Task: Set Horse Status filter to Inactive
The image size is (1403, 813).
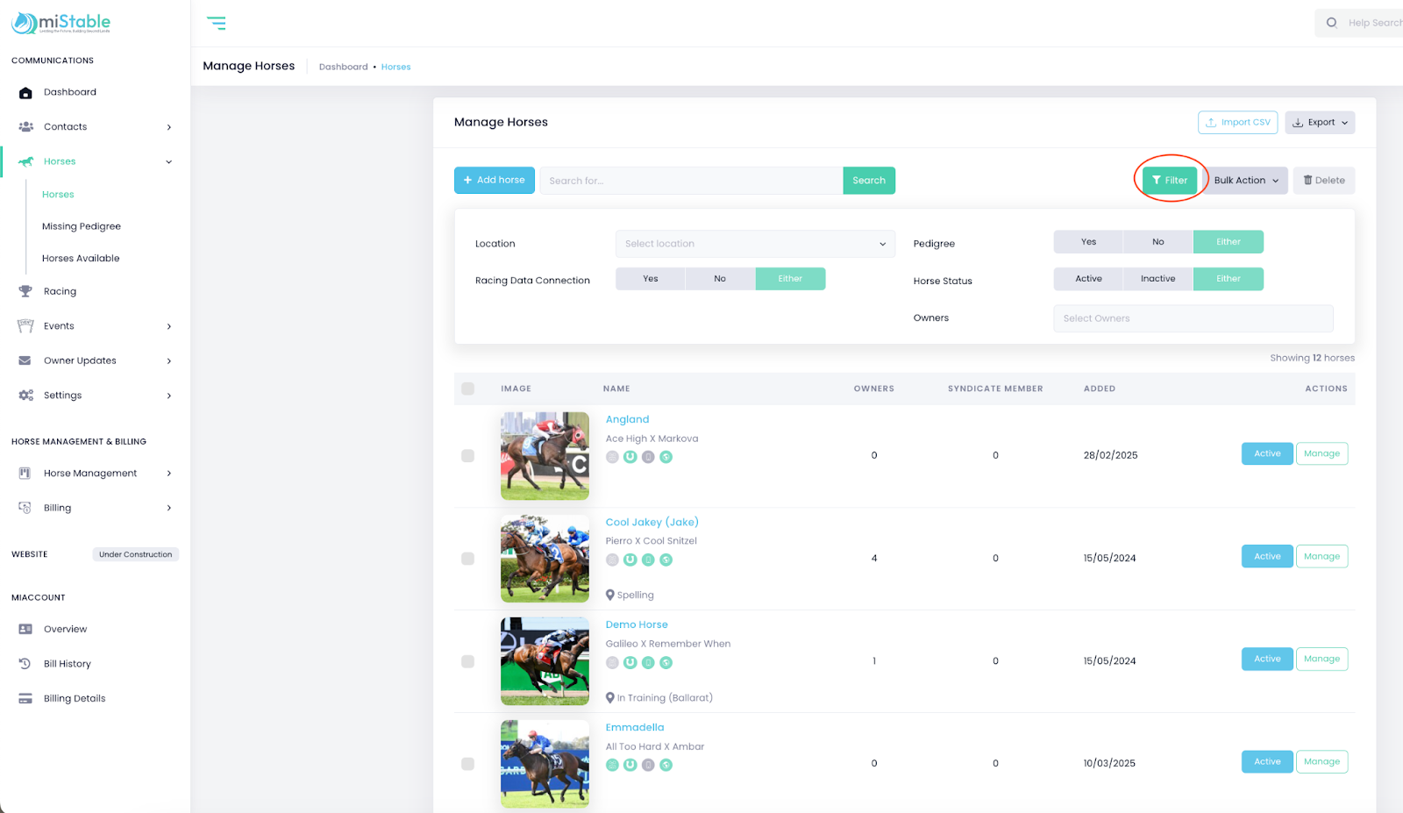Action: point(1157,279)
